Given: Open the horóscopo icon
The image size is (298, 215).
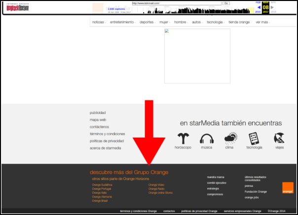Looking at the screenshot, I should [x=183, y=139].
